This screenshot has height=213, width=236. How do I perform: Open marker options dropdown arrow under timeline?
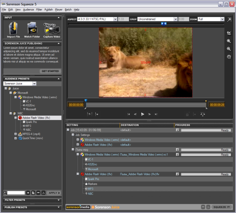tap(195, 114)
